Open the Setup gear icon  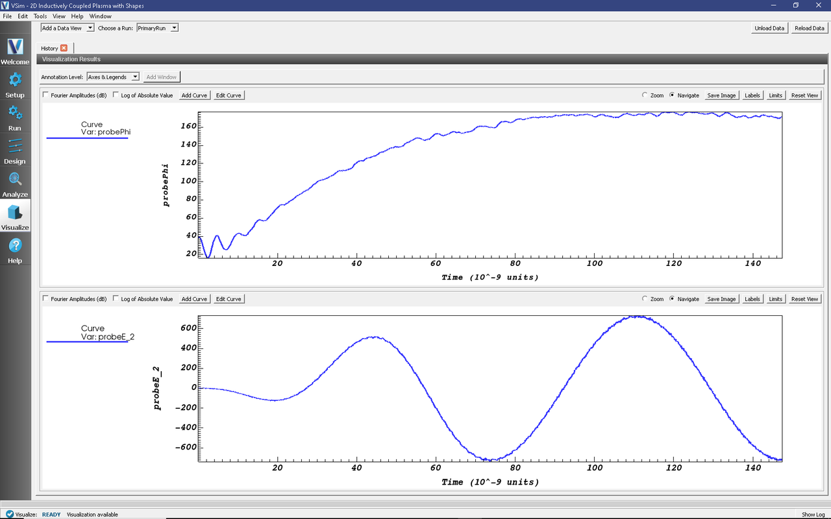(15, 80)
